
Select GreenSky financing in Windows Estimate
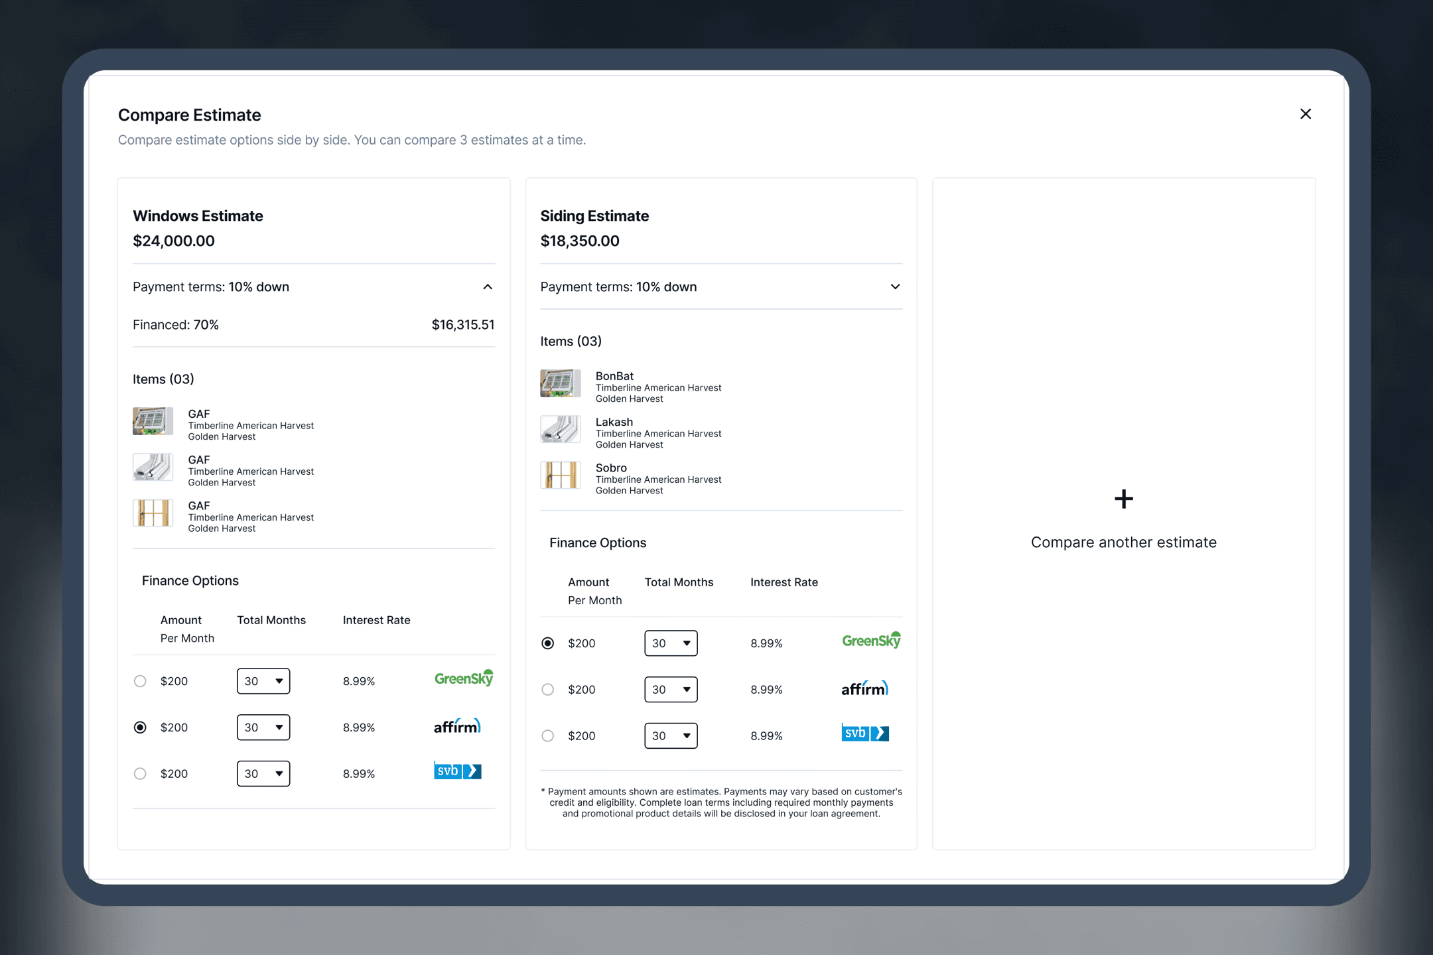(x=140, y=681)
